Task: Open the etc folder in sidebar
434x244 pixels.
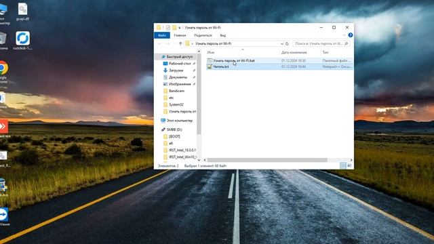Action: pos(171,98)
